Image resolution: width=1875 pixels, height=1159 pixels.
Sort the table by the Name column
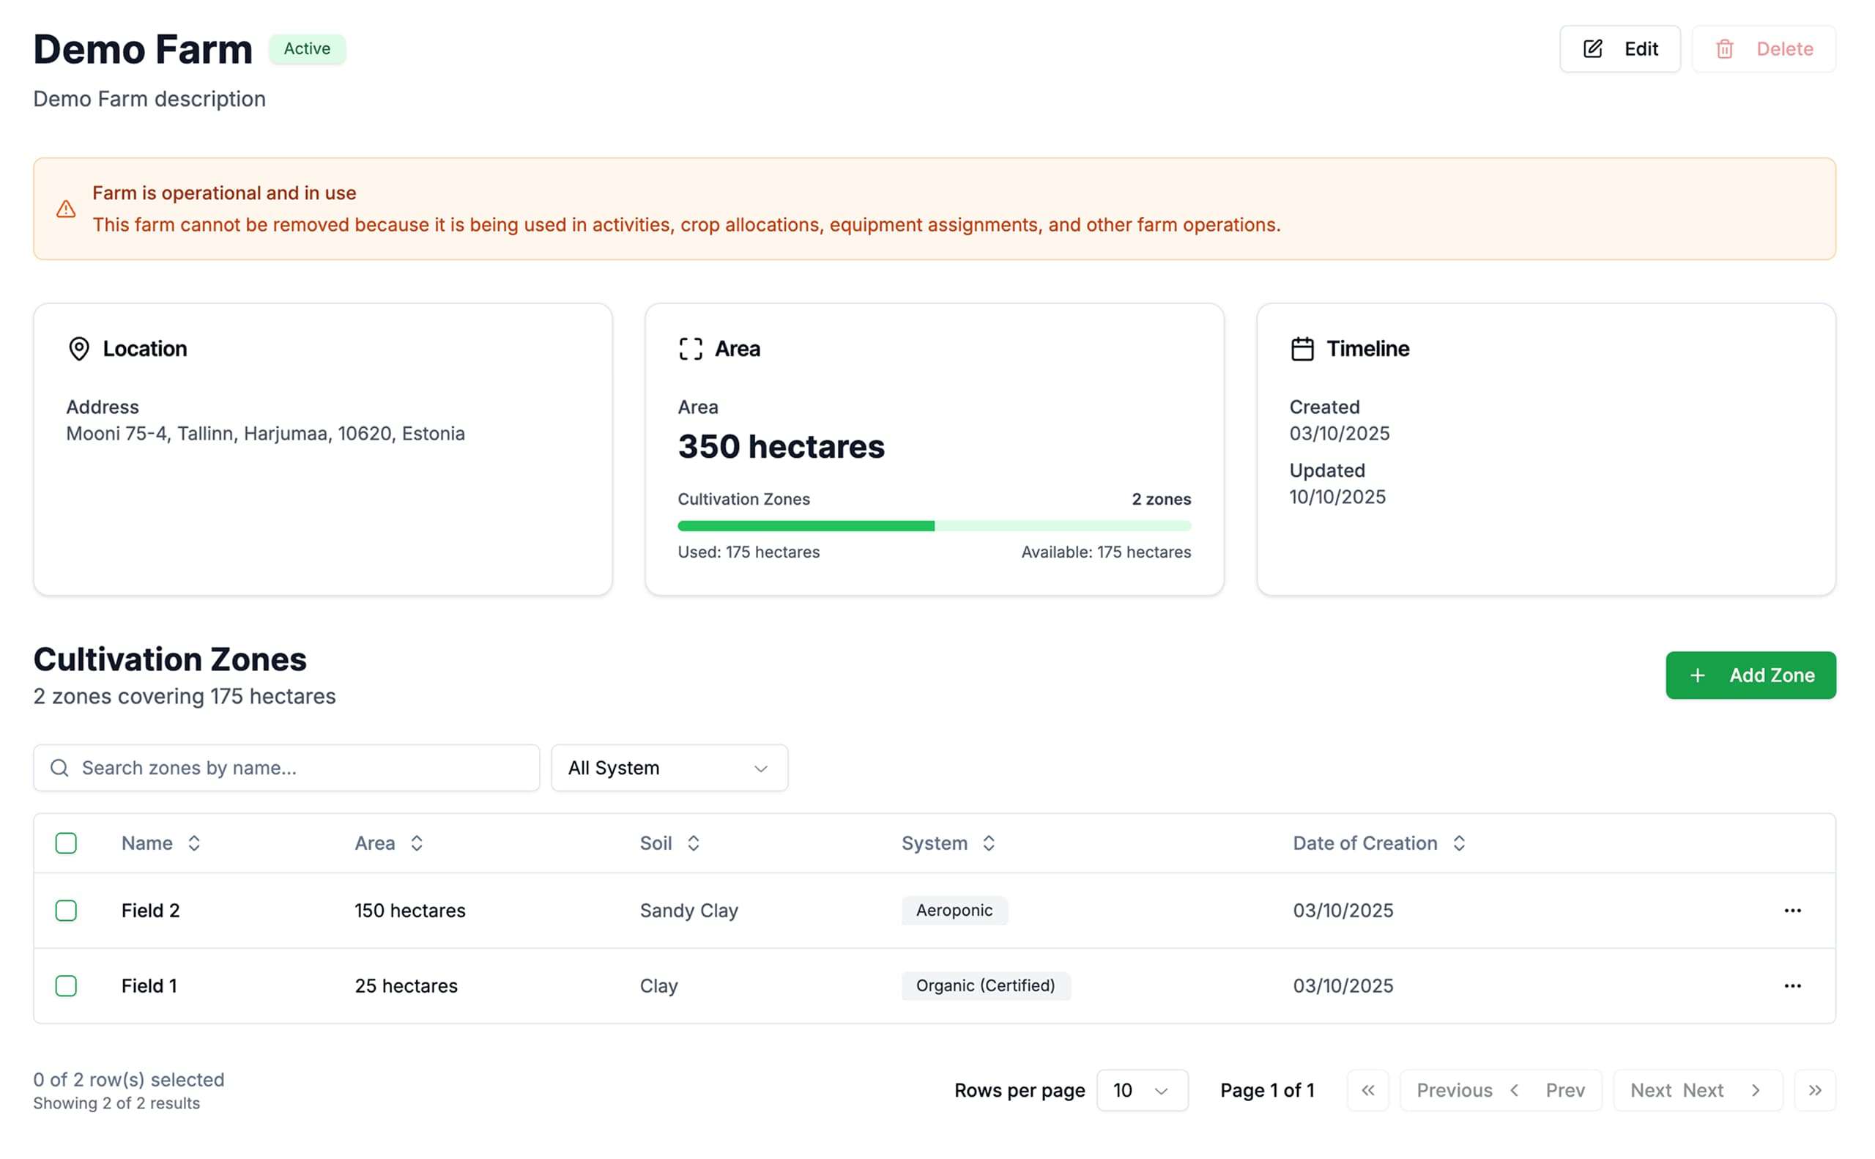point(195,843)
